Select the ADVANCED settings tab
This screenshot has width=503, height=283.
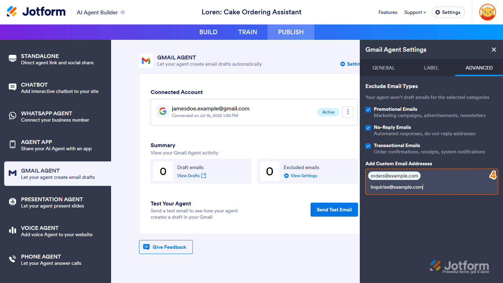[x=479, y=68]
